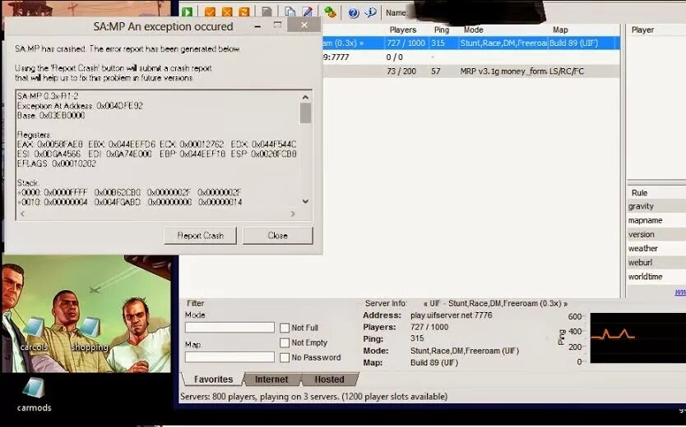
Task: Click the play.uifserver.net:7776 address text
Action: [451, 315]
